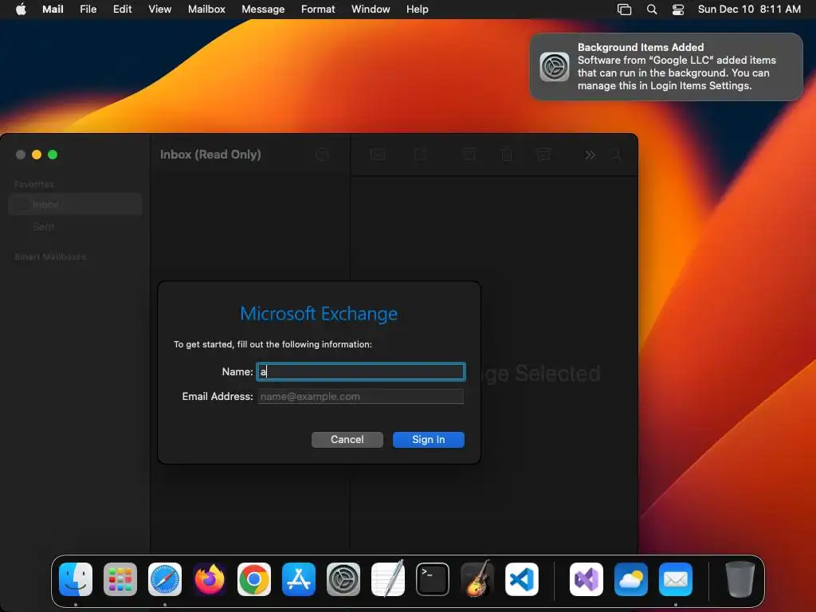Click the Sign In button
The height and width of the screenshot is (612, 816).
coord(428,440)
